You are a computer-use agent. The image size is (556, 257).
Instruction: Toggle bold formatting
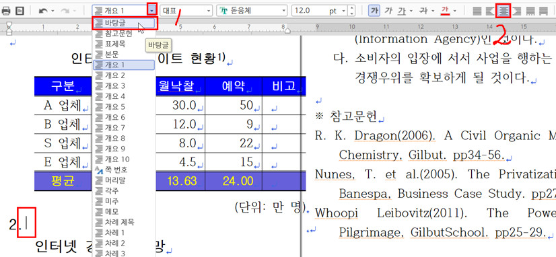[x=374, y=11]
